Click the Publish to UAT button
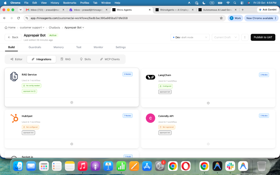 (263, 37)
